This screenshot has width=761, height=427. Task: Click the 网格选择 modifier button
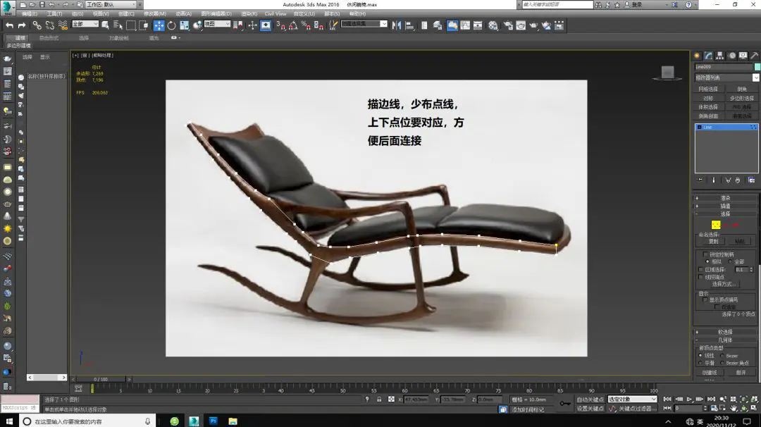708,89
